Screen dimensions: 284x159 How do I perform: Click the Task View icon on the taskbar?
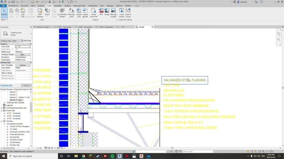(x=69, y=156)
